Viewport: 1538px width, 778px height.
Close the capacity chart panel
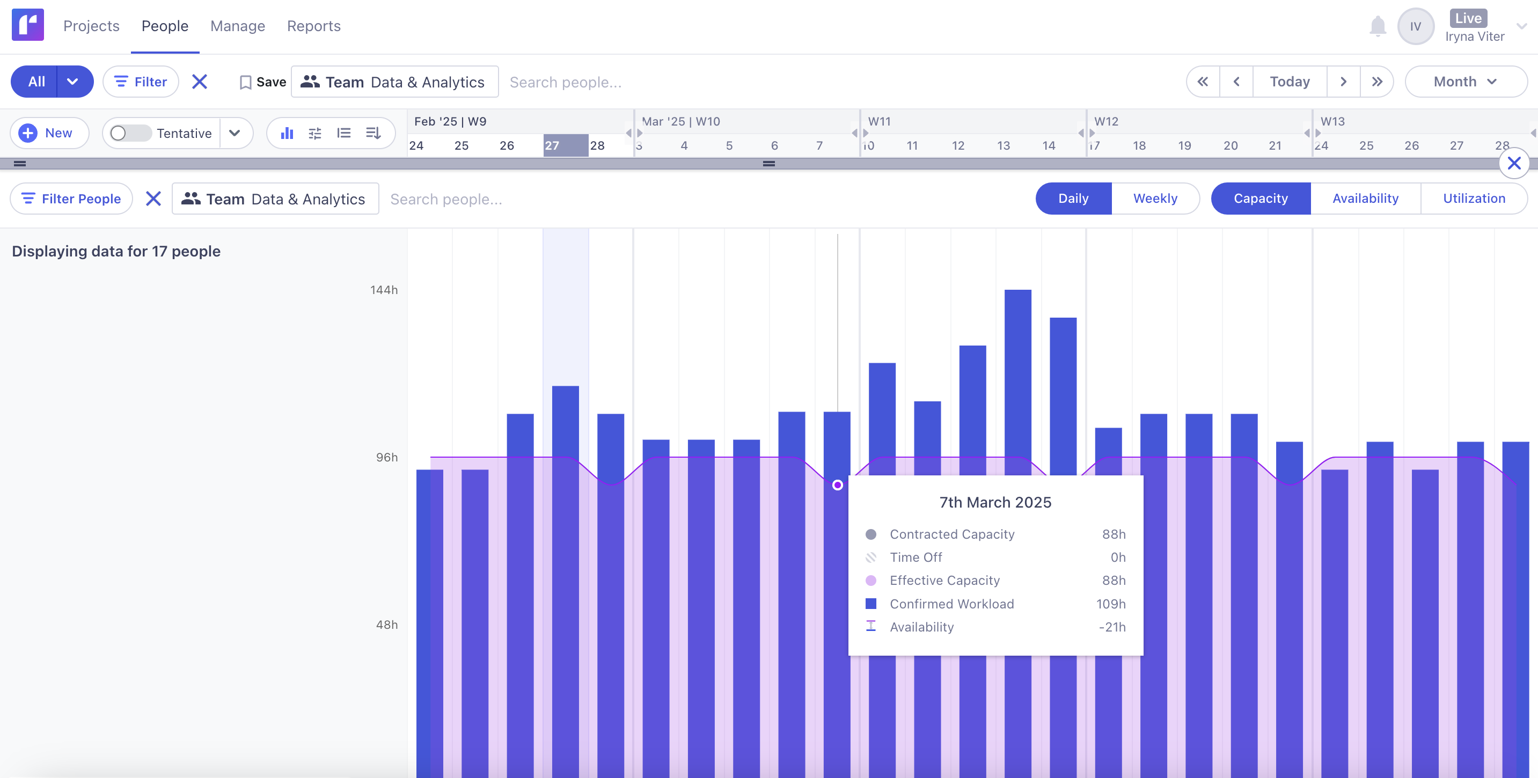tap(1513, 163)
